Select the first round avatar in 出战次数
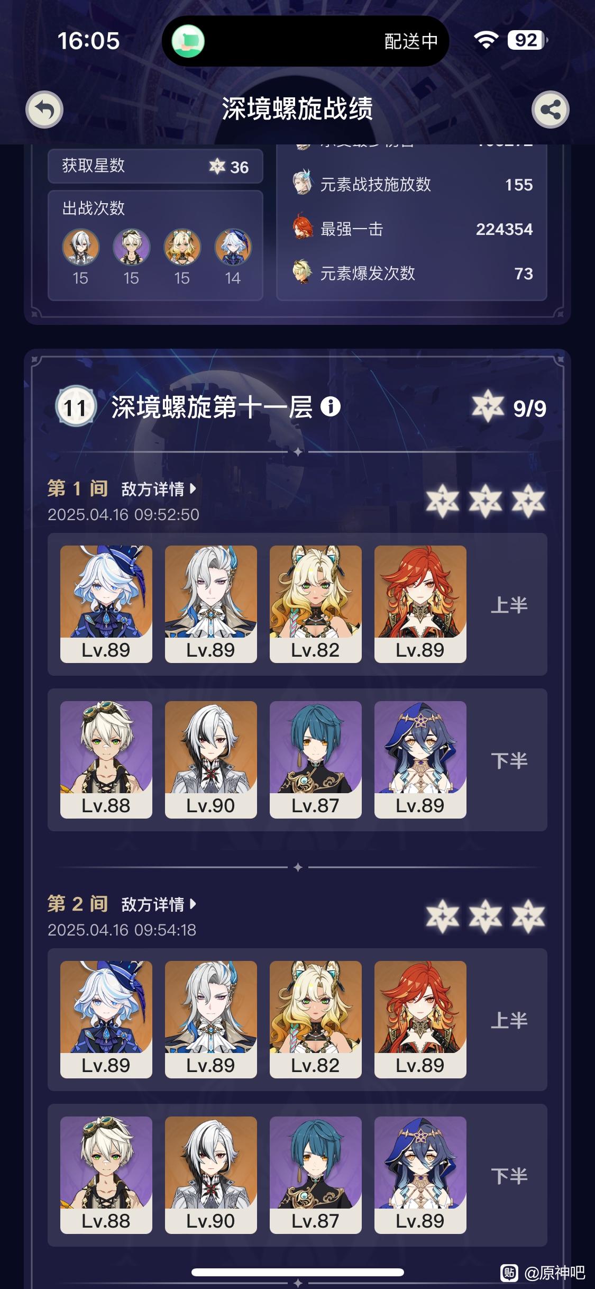This screenshot has height=1289, width=595. (x=81, y=247)
